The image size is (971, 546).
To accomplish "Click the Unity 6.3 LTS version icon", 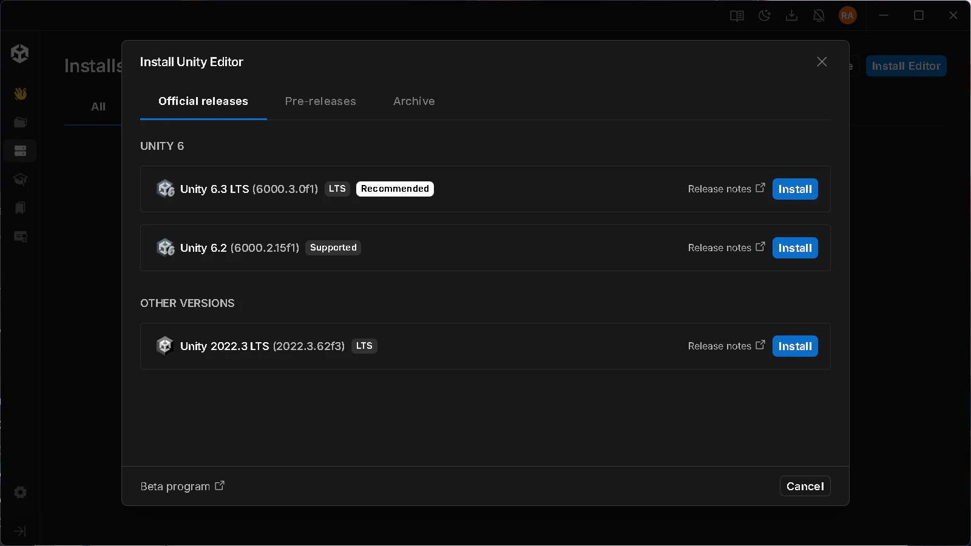I will click(x=165, y=189).
